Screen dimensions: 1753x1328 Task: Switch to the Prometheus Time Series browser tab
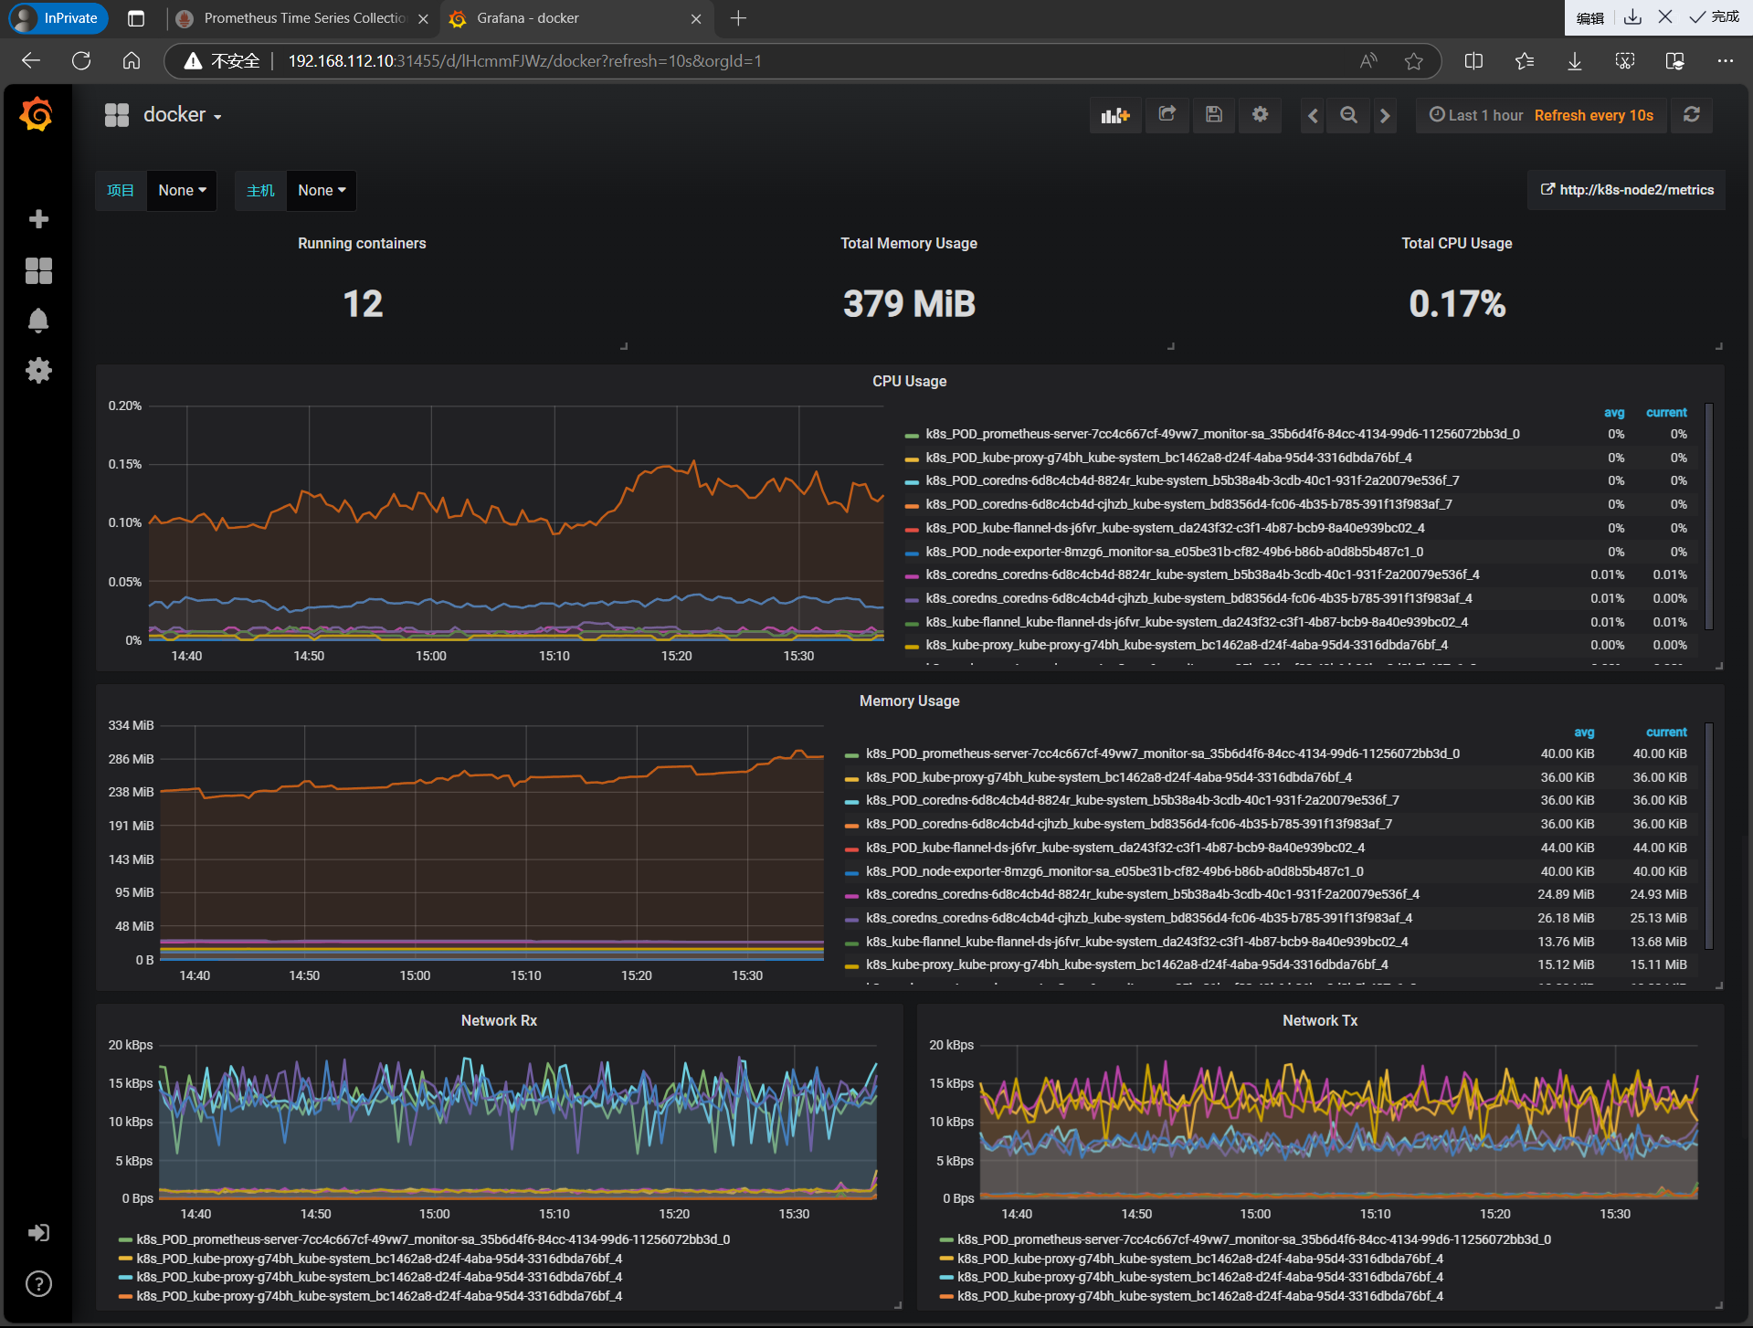(301, 18)
